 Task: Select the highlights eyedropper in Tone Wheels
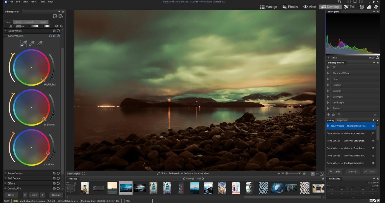tap(24, 44)
